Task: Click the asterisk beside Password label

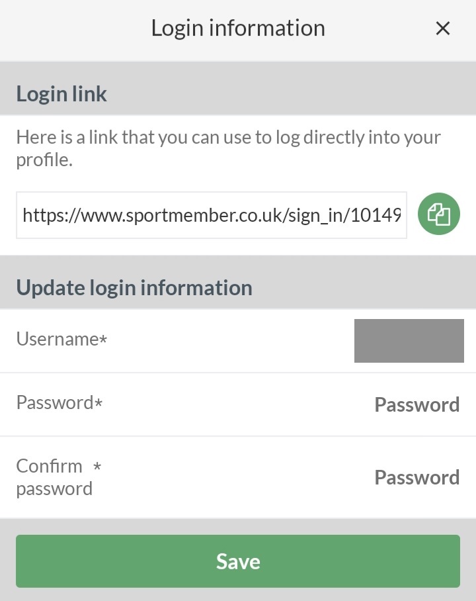Action: (x=99, y=403)
